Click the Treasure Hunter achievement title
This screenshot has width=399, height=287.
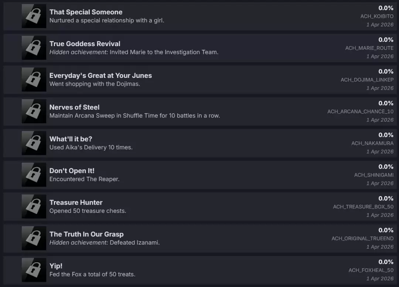pos(76,203)
